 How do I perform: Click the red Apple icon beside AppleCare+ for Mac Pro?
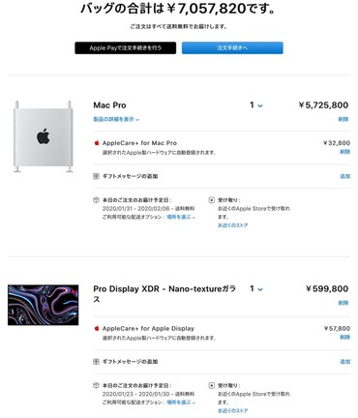pos(96,143)
